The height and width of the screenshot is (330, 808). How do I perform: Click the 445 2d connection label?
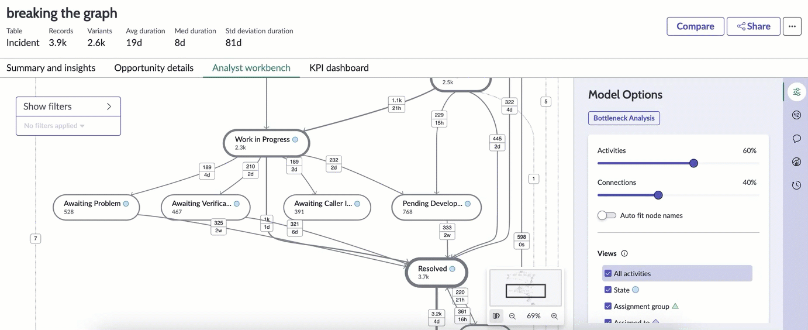pos(497,143)
